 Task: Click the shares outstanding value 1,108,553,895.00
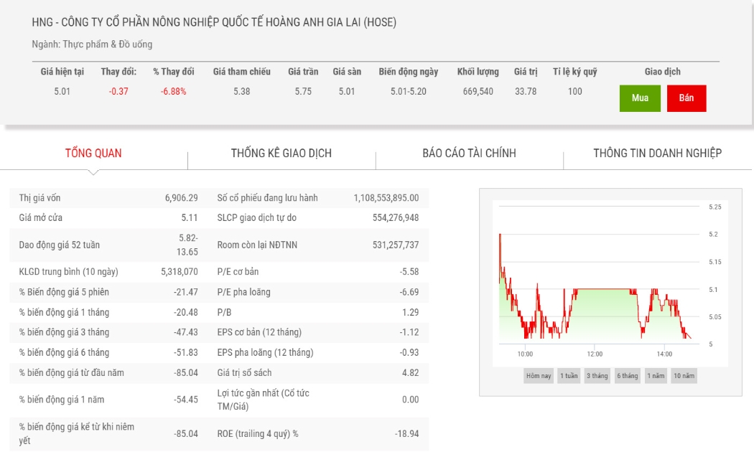pos(386,198)
